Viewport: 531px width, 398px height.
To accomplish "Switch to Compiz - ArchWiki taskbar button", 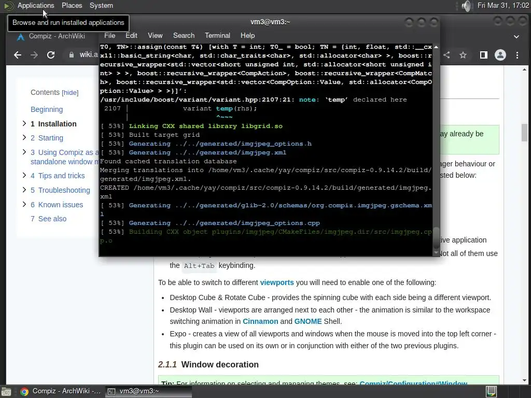I will [x=60, y=391].
